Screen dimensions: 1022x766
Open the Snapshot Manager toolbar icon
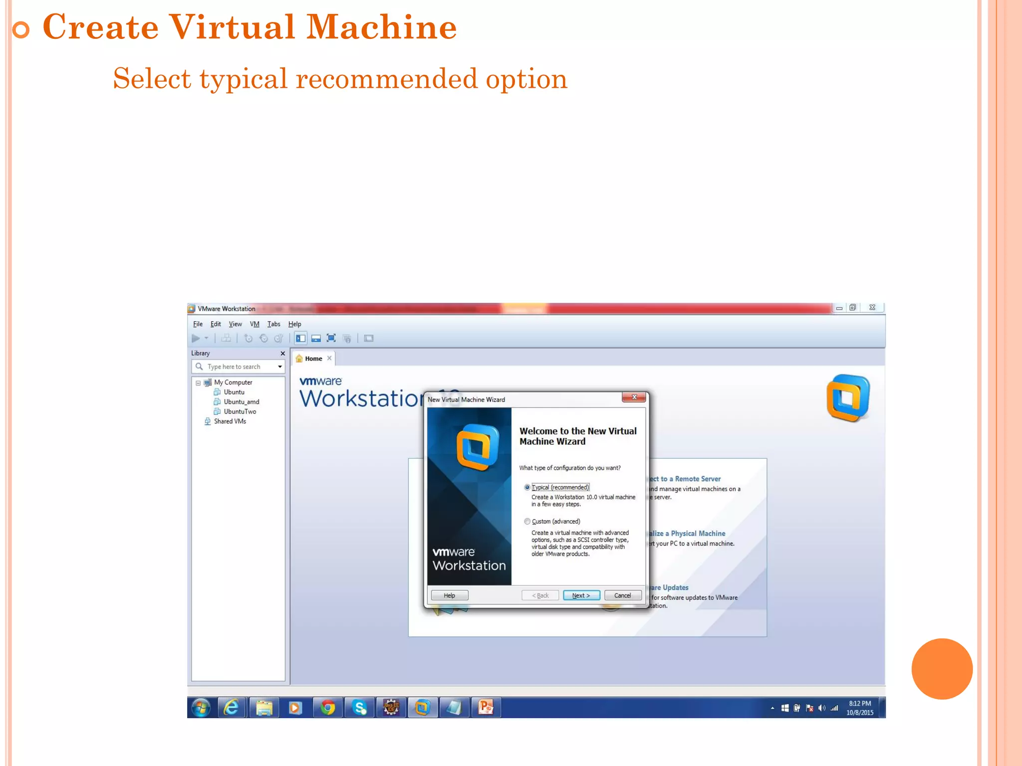(x=279, y=339)
